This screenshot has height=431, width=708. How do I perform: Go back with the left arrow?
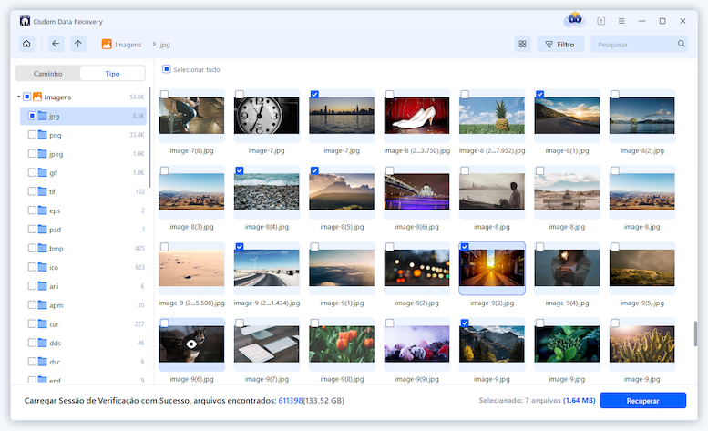[x=56, y=44]
